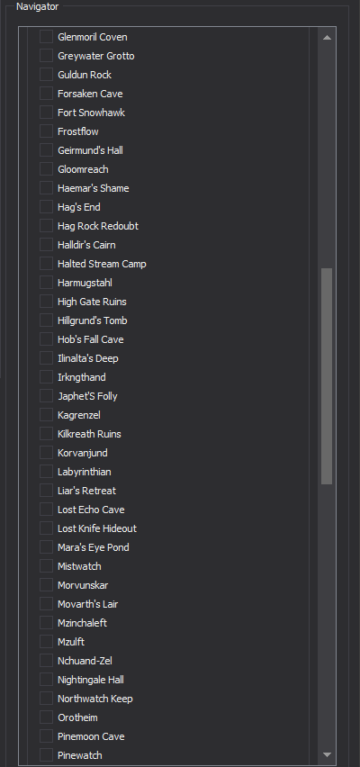The image size is (360, 767).
Task: Check the Pinewatch checkbox
Action: (x=47, y=755)
